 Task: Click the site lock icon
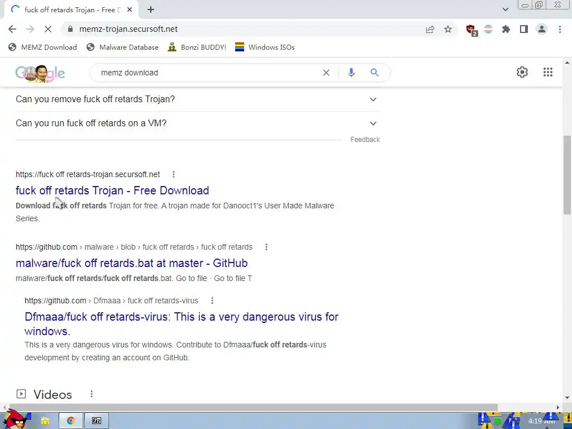(x=71, y=29)
